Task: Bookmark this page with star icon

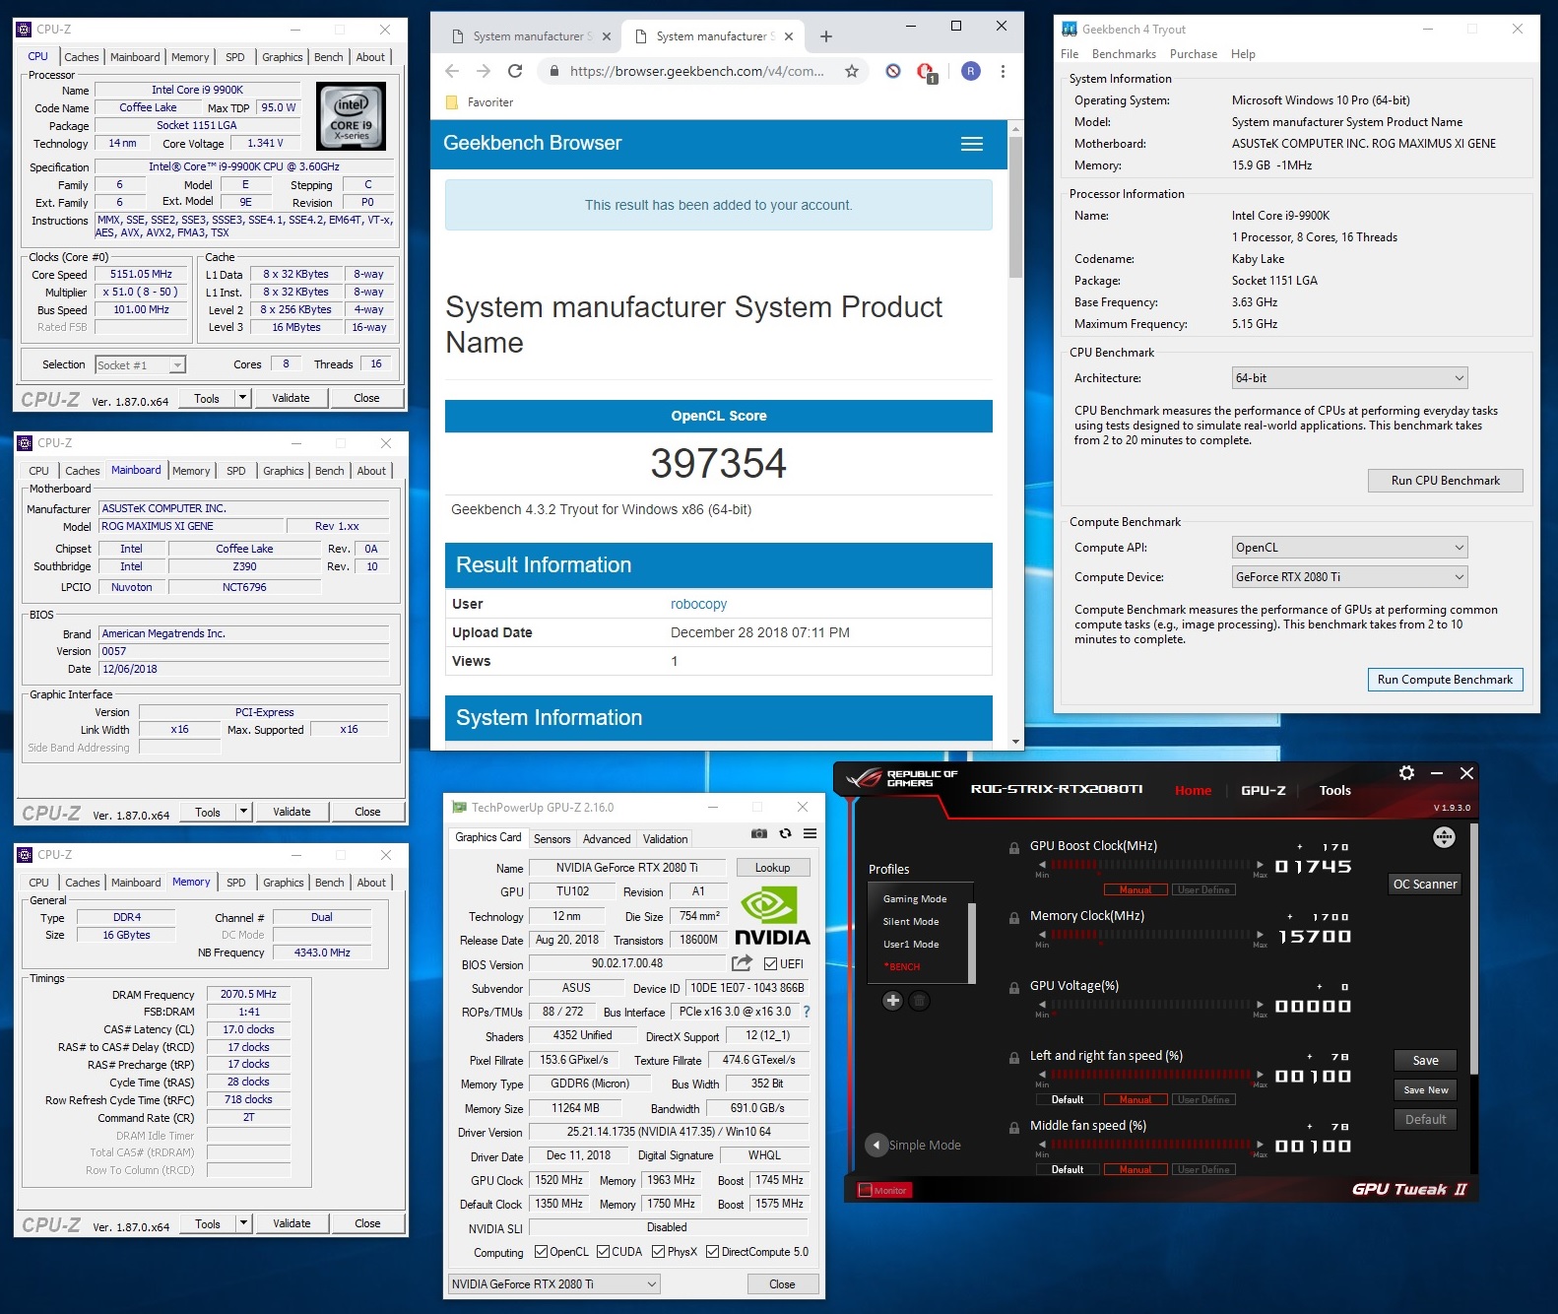Action: 852,71
